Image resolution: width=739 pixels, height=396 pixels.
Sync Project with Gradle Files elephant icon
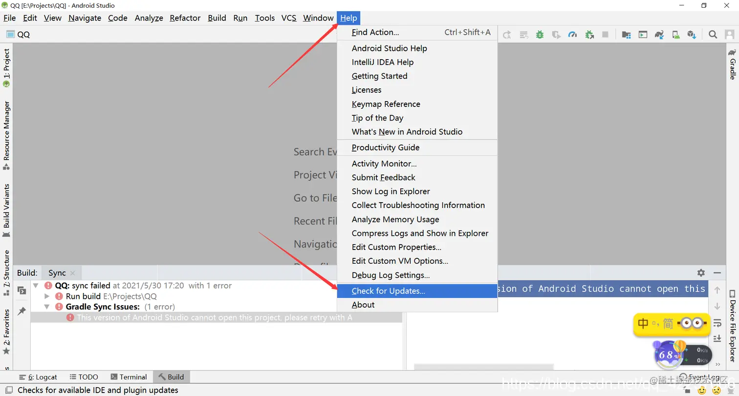click(659, 34)
